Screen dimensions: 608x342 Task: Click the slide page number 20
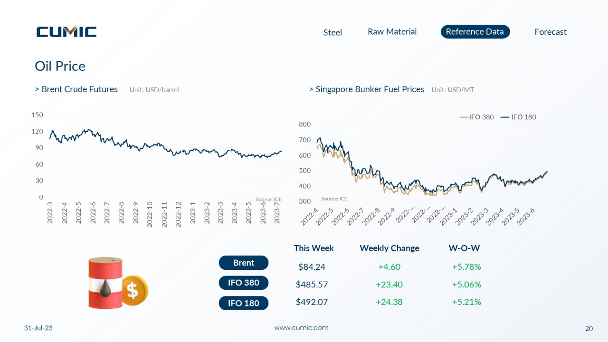pyautogui.click(x=589, y=329)
